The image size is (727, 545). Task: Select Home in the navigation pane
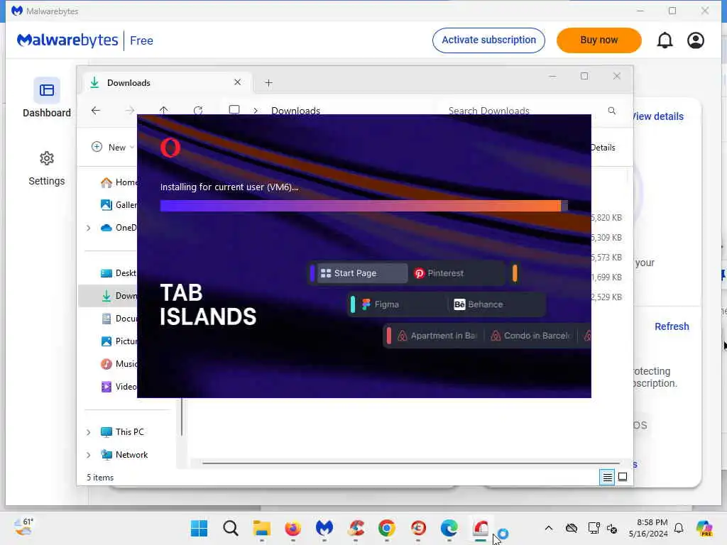click(119, 182)
